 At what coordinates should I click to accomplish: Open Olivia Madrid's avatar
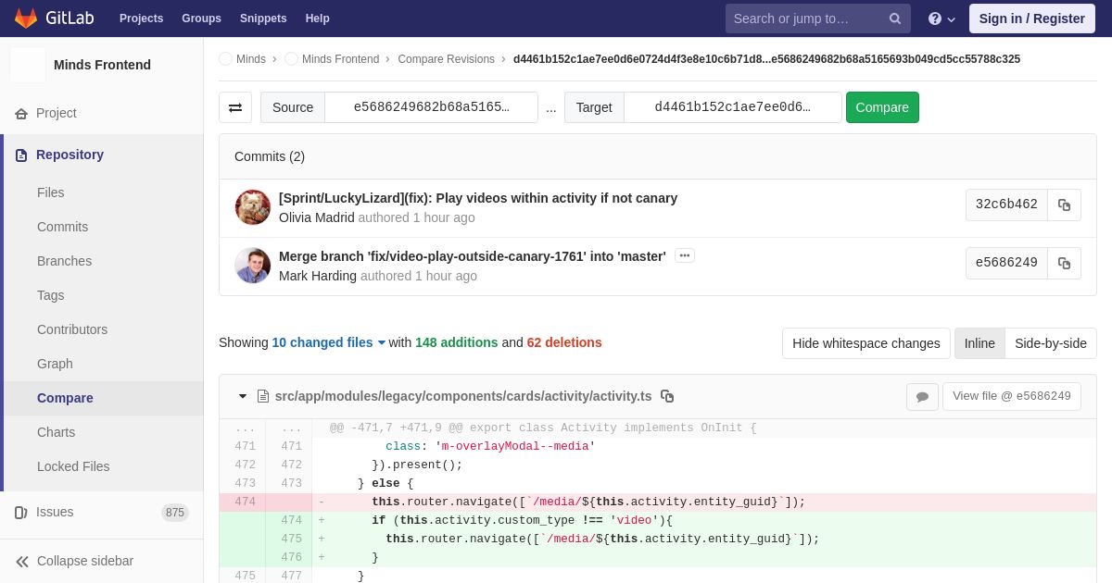pyautogui.click(x=253, y=207)
